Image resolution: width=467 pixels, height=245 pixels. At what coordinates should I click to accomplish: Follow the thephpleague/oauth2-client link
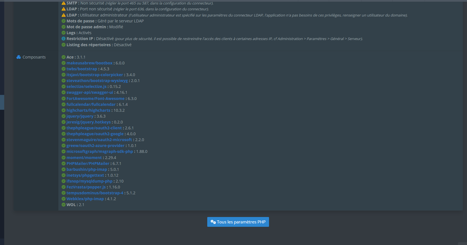pyautogui.click(x=94, y=128)
